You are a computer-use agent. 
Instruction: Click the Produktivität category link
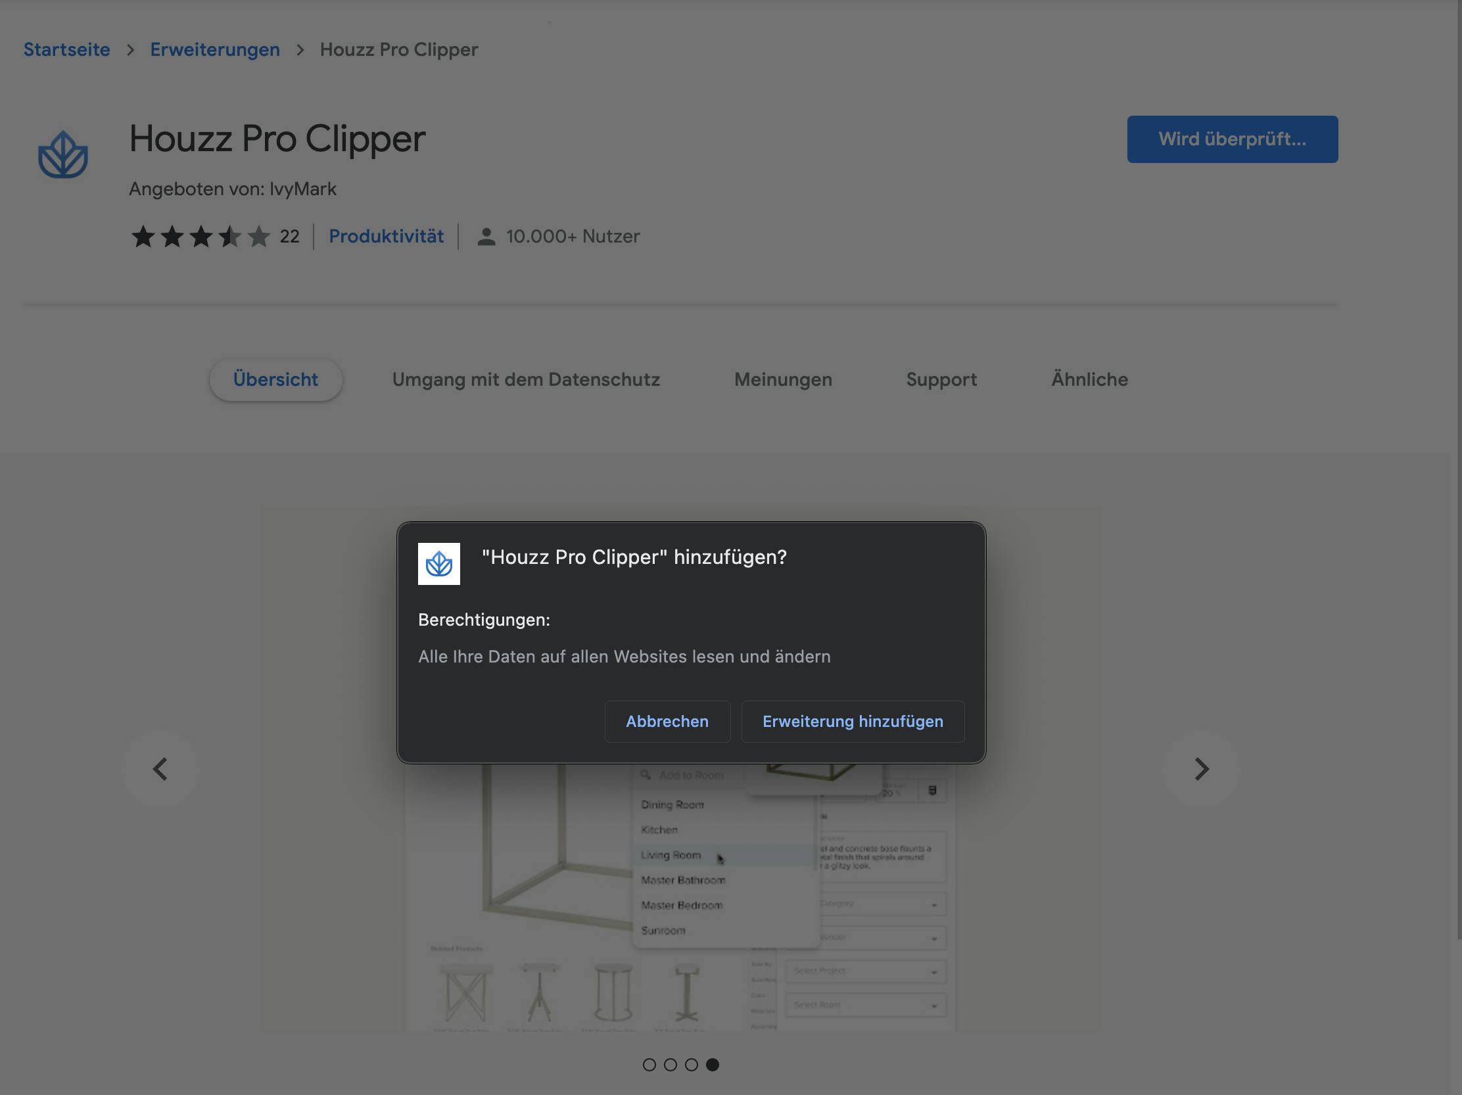pos(386,236)
